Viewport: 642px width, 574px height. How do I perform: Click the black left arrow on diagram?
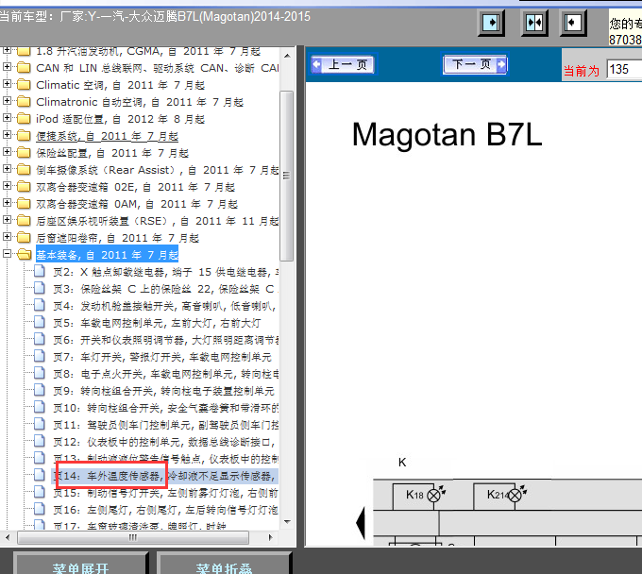click(x=361, y=523)
